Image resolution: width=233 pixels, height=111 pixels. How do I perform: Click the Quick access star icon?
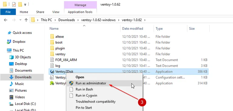click(9, 33)
